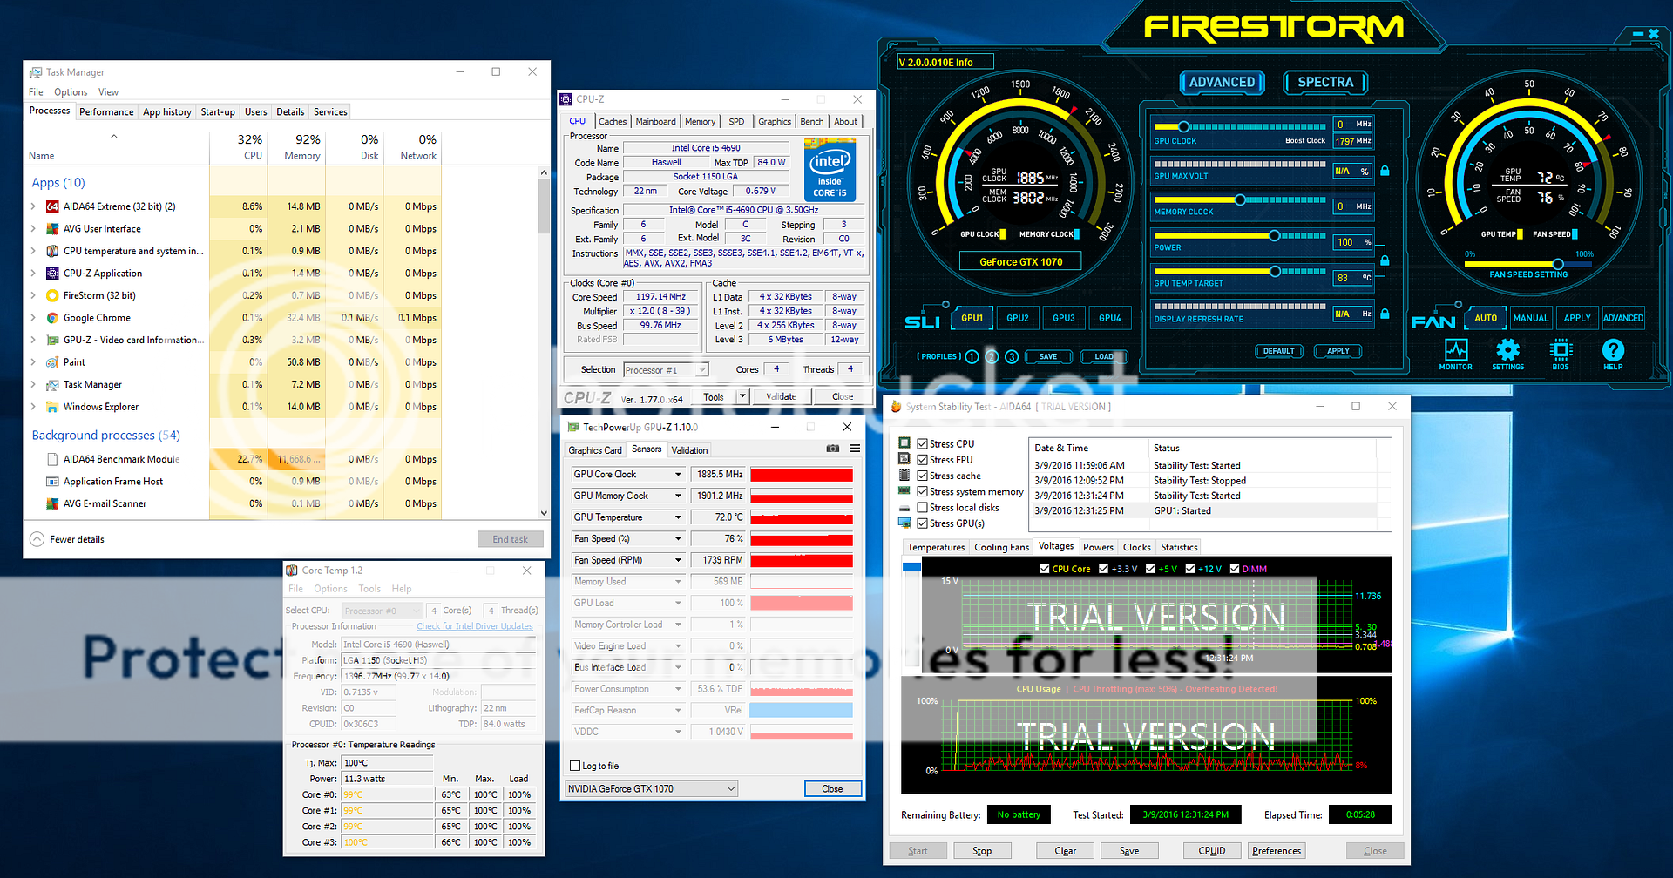Click the FireStorm Help question-mark icon
This screenshot has width=1673, height=878.
point(1613,353)
